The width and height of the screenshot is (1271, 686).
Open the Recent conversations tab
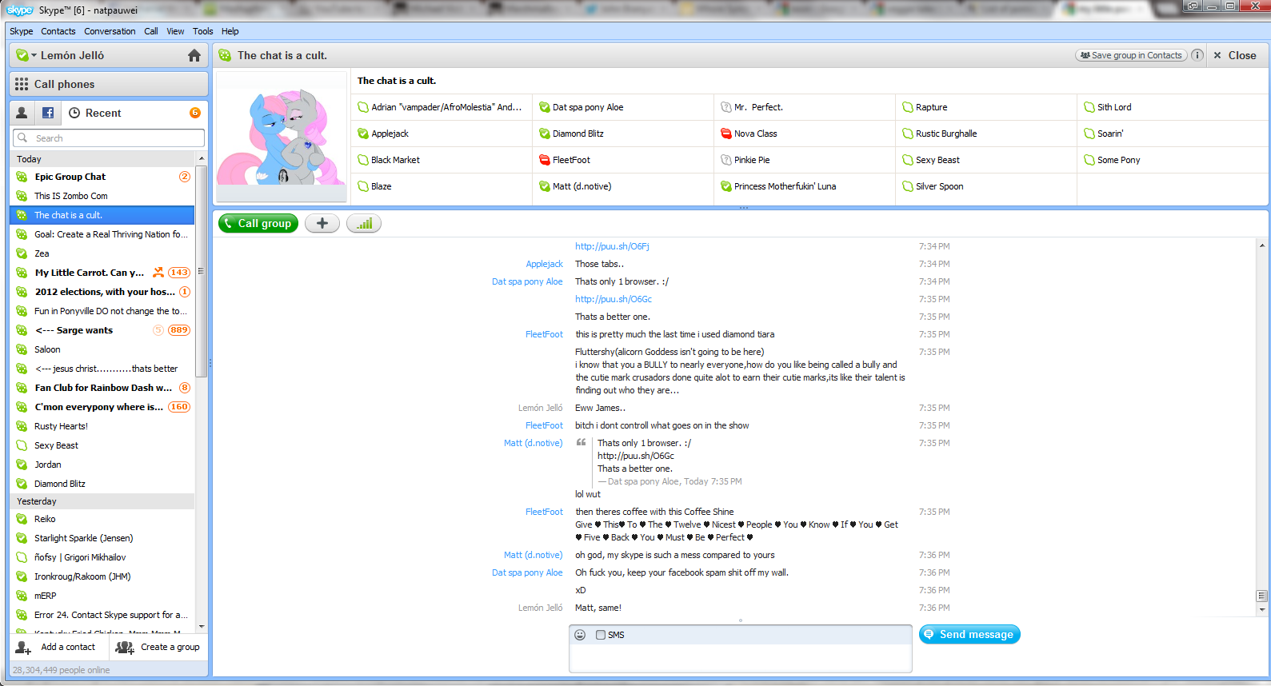pos(95,113)
